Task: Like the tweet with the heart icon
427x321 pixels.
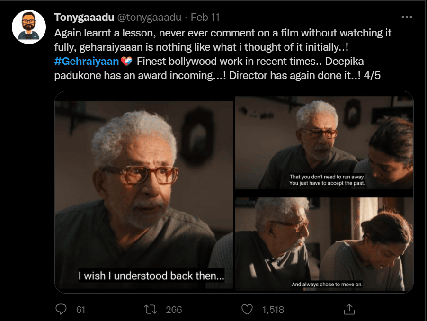Action: [247, 309]
